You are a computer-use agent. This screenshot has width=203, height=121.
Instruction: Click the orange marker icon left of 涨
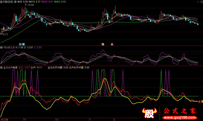(103, 44)
